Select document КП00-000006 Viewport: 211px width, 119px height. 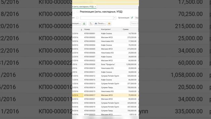pyautogui.click(x=90, y=53)
